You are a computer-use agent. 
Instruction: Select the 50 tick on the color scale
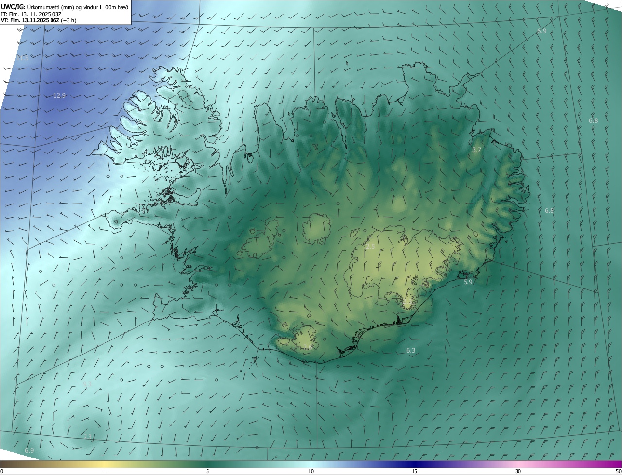(618, 471)
